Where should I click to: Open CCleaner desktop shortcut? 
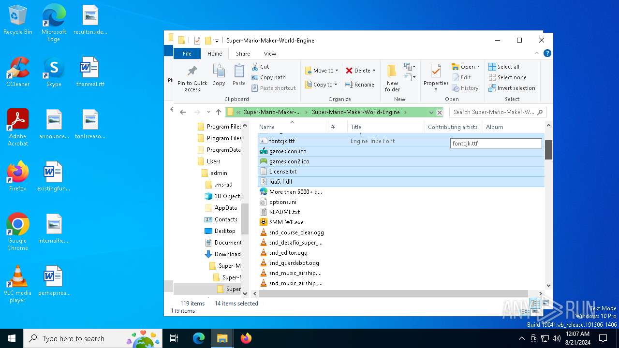tap(18, 72)
